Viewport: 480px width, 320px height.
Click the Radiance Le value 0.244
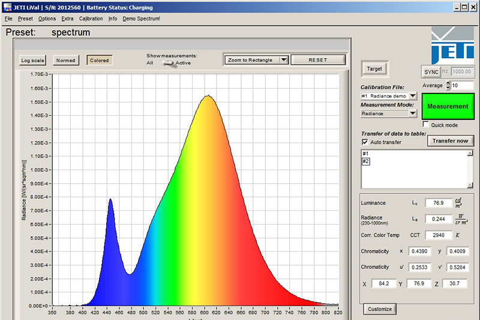(439, 219)
